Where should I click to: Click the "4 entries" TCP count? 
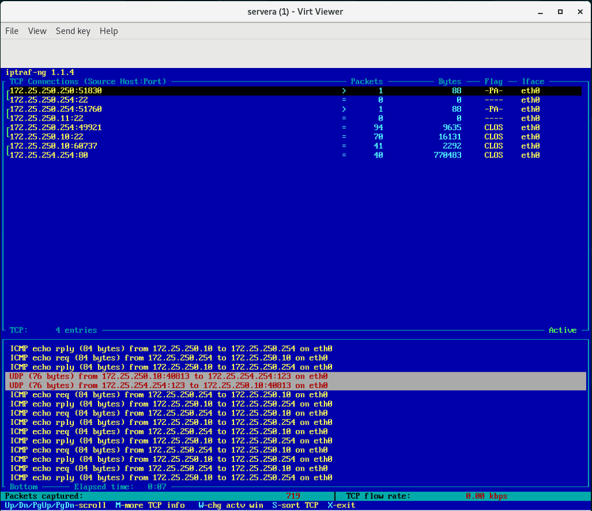76,331
